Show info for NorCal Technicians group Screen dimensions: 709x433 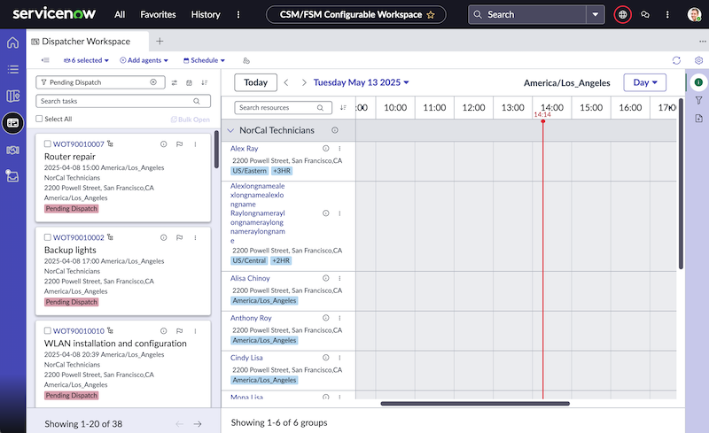pos(335,130)
